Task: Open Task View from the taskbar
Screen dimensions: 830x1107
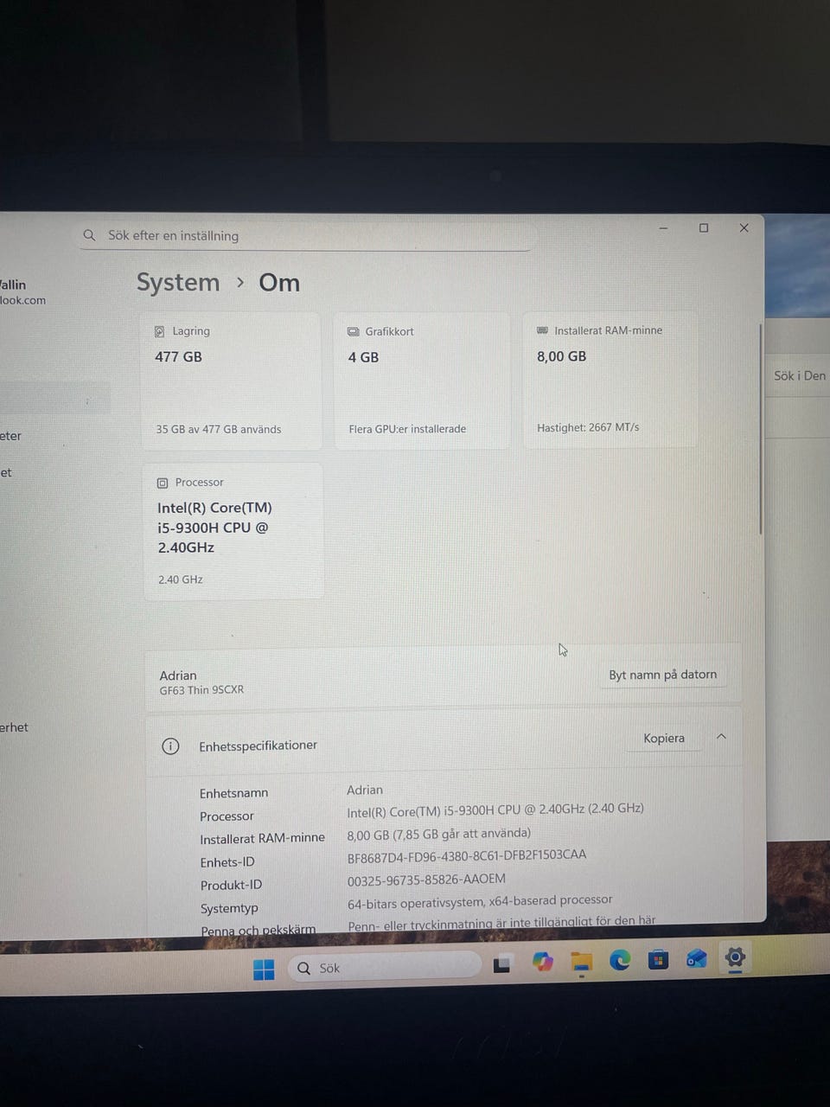Action: point(501,965)
